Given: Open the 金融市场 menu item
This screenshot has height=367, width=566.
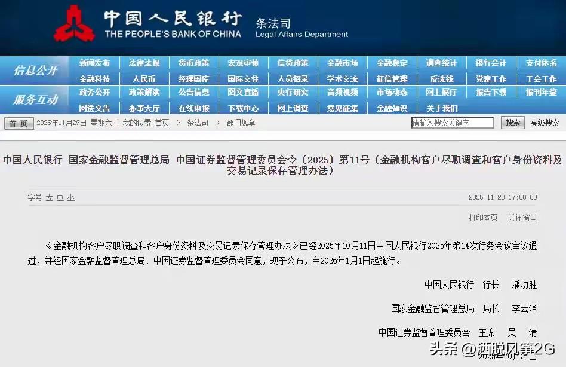Looking at the screenshot, I should [x=342, y=63].
